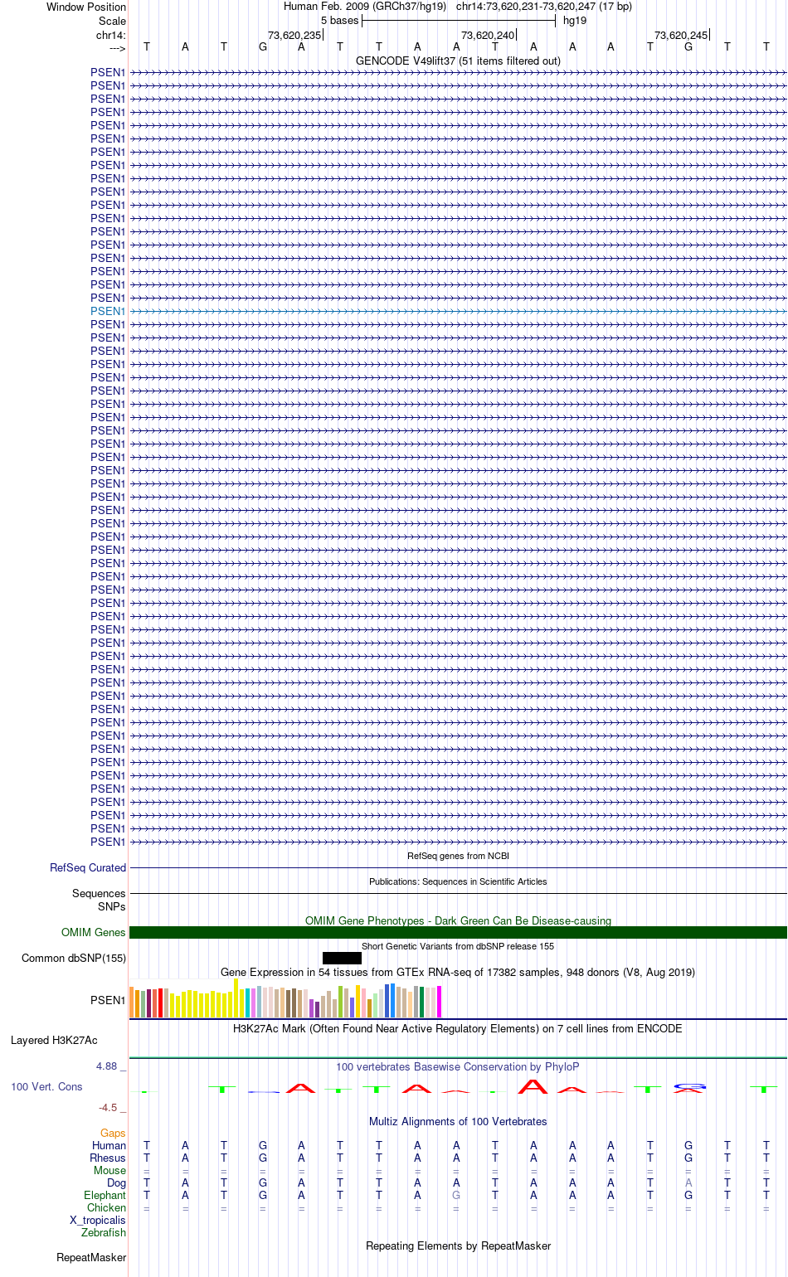Click the 100 Vert. Cons track label
The height and width of the screenshot is (1277, 788).
tap(46, 1086)
